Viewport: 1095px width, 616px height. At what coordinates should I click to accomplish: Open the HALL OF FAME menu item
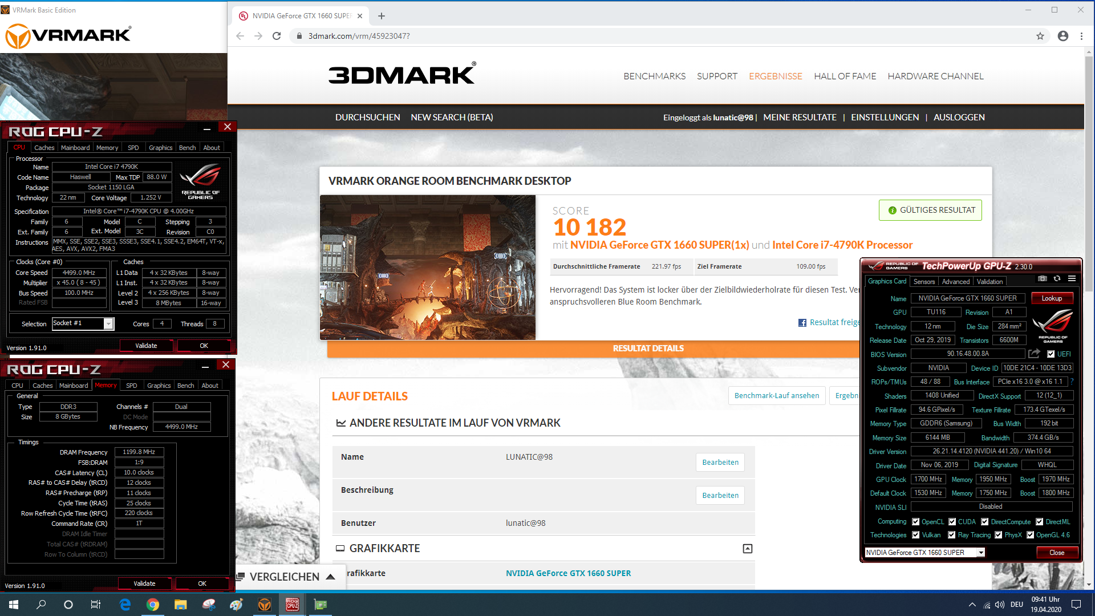(845, 76)
